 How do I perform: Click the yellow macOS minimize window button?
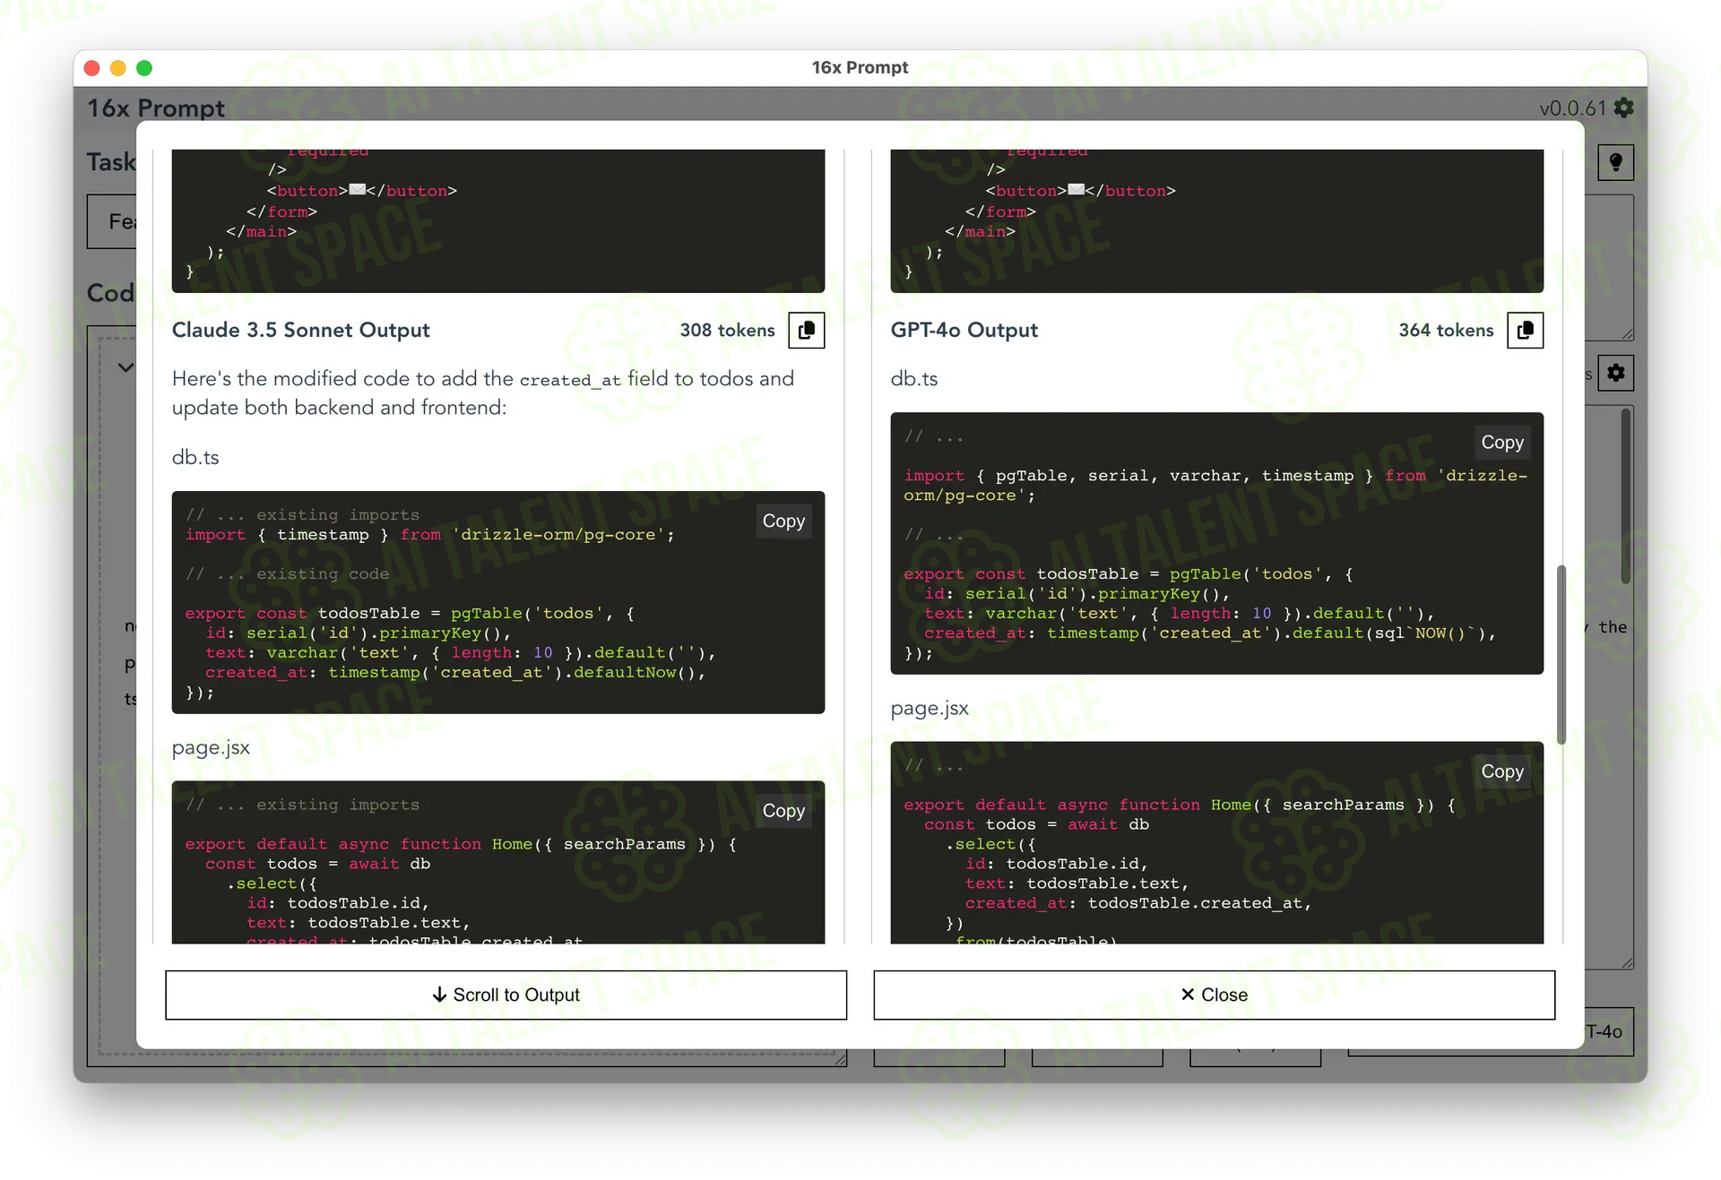click(x=117, y=68)
